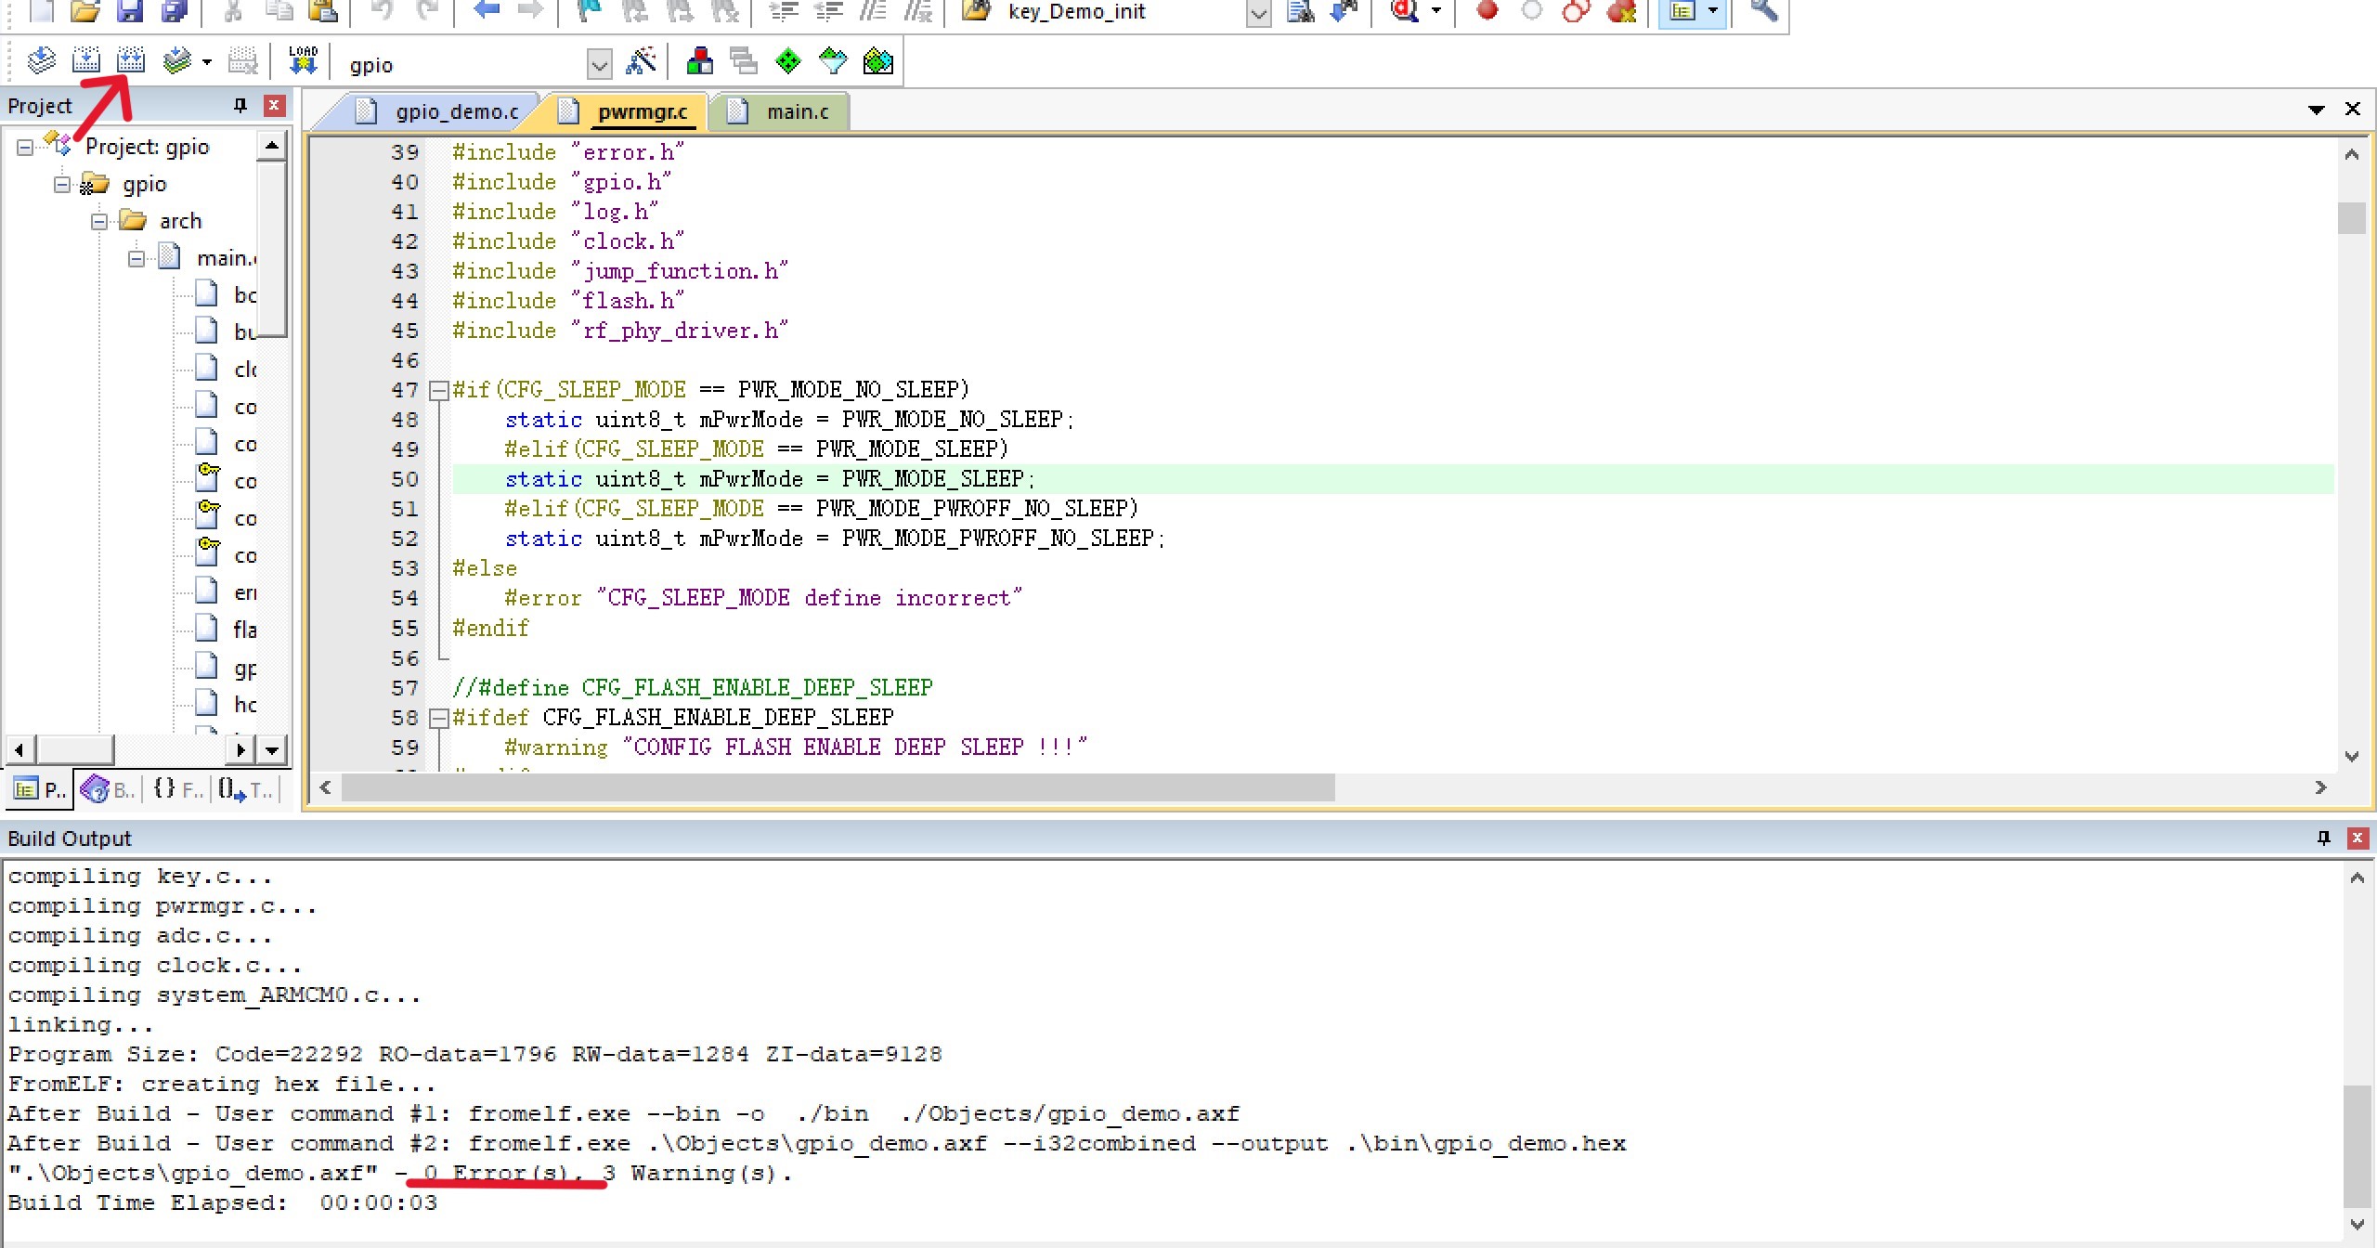
Task: Open Select Software Packs icon
Action: 833,61
